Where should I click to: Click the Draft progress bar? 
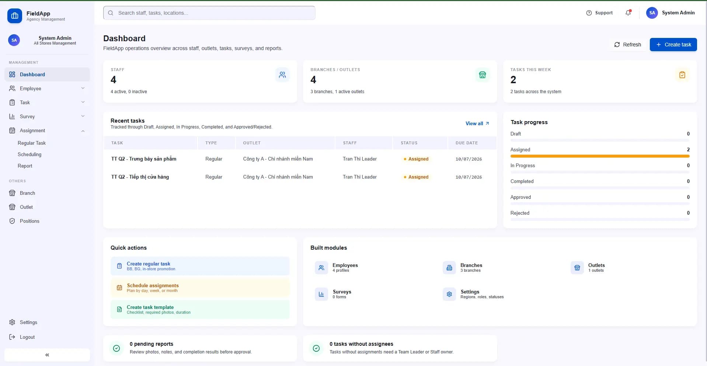point(600,140)
